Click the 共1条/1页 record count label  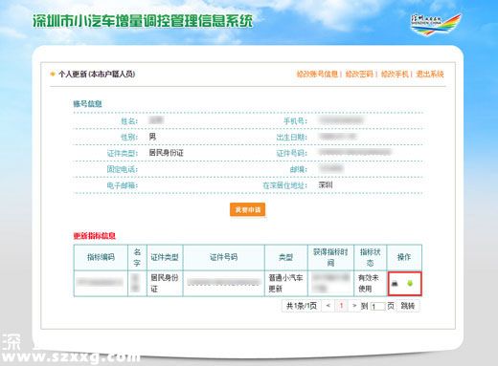pos(302,306)
